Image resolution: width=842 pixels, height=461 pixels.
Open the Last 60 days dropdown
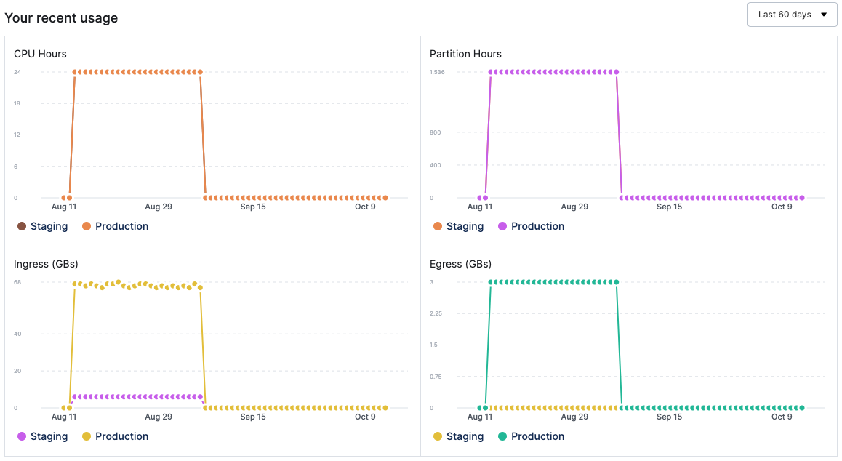(792, 15)
